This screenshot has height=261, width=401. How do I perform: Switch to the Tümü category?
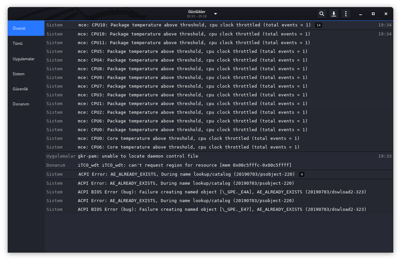[x=26, y=43]
